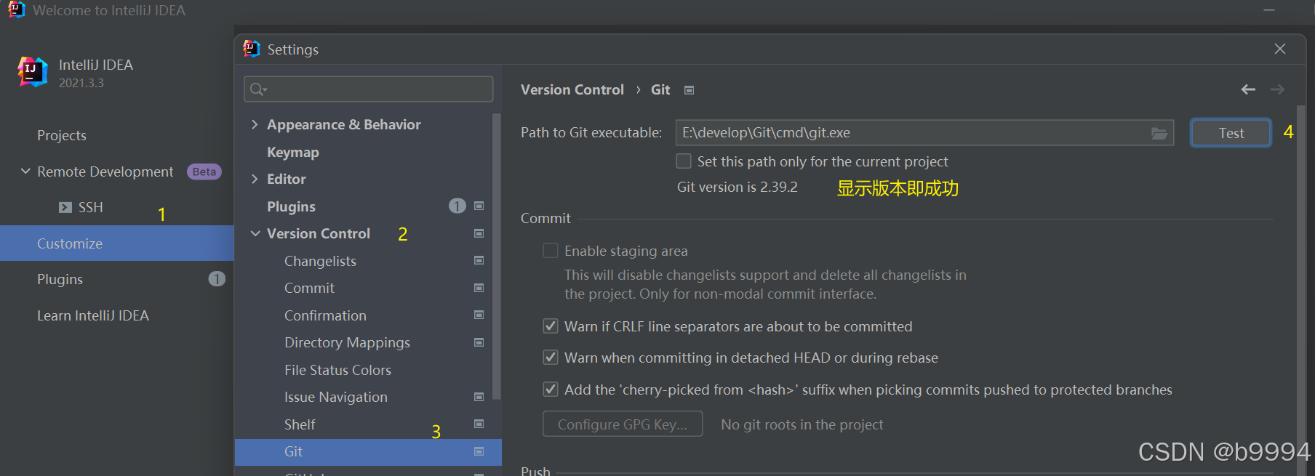The image size is (1315, 476).
Task: Click the Settings dialog title icon
Action: (x=252, y=49)
